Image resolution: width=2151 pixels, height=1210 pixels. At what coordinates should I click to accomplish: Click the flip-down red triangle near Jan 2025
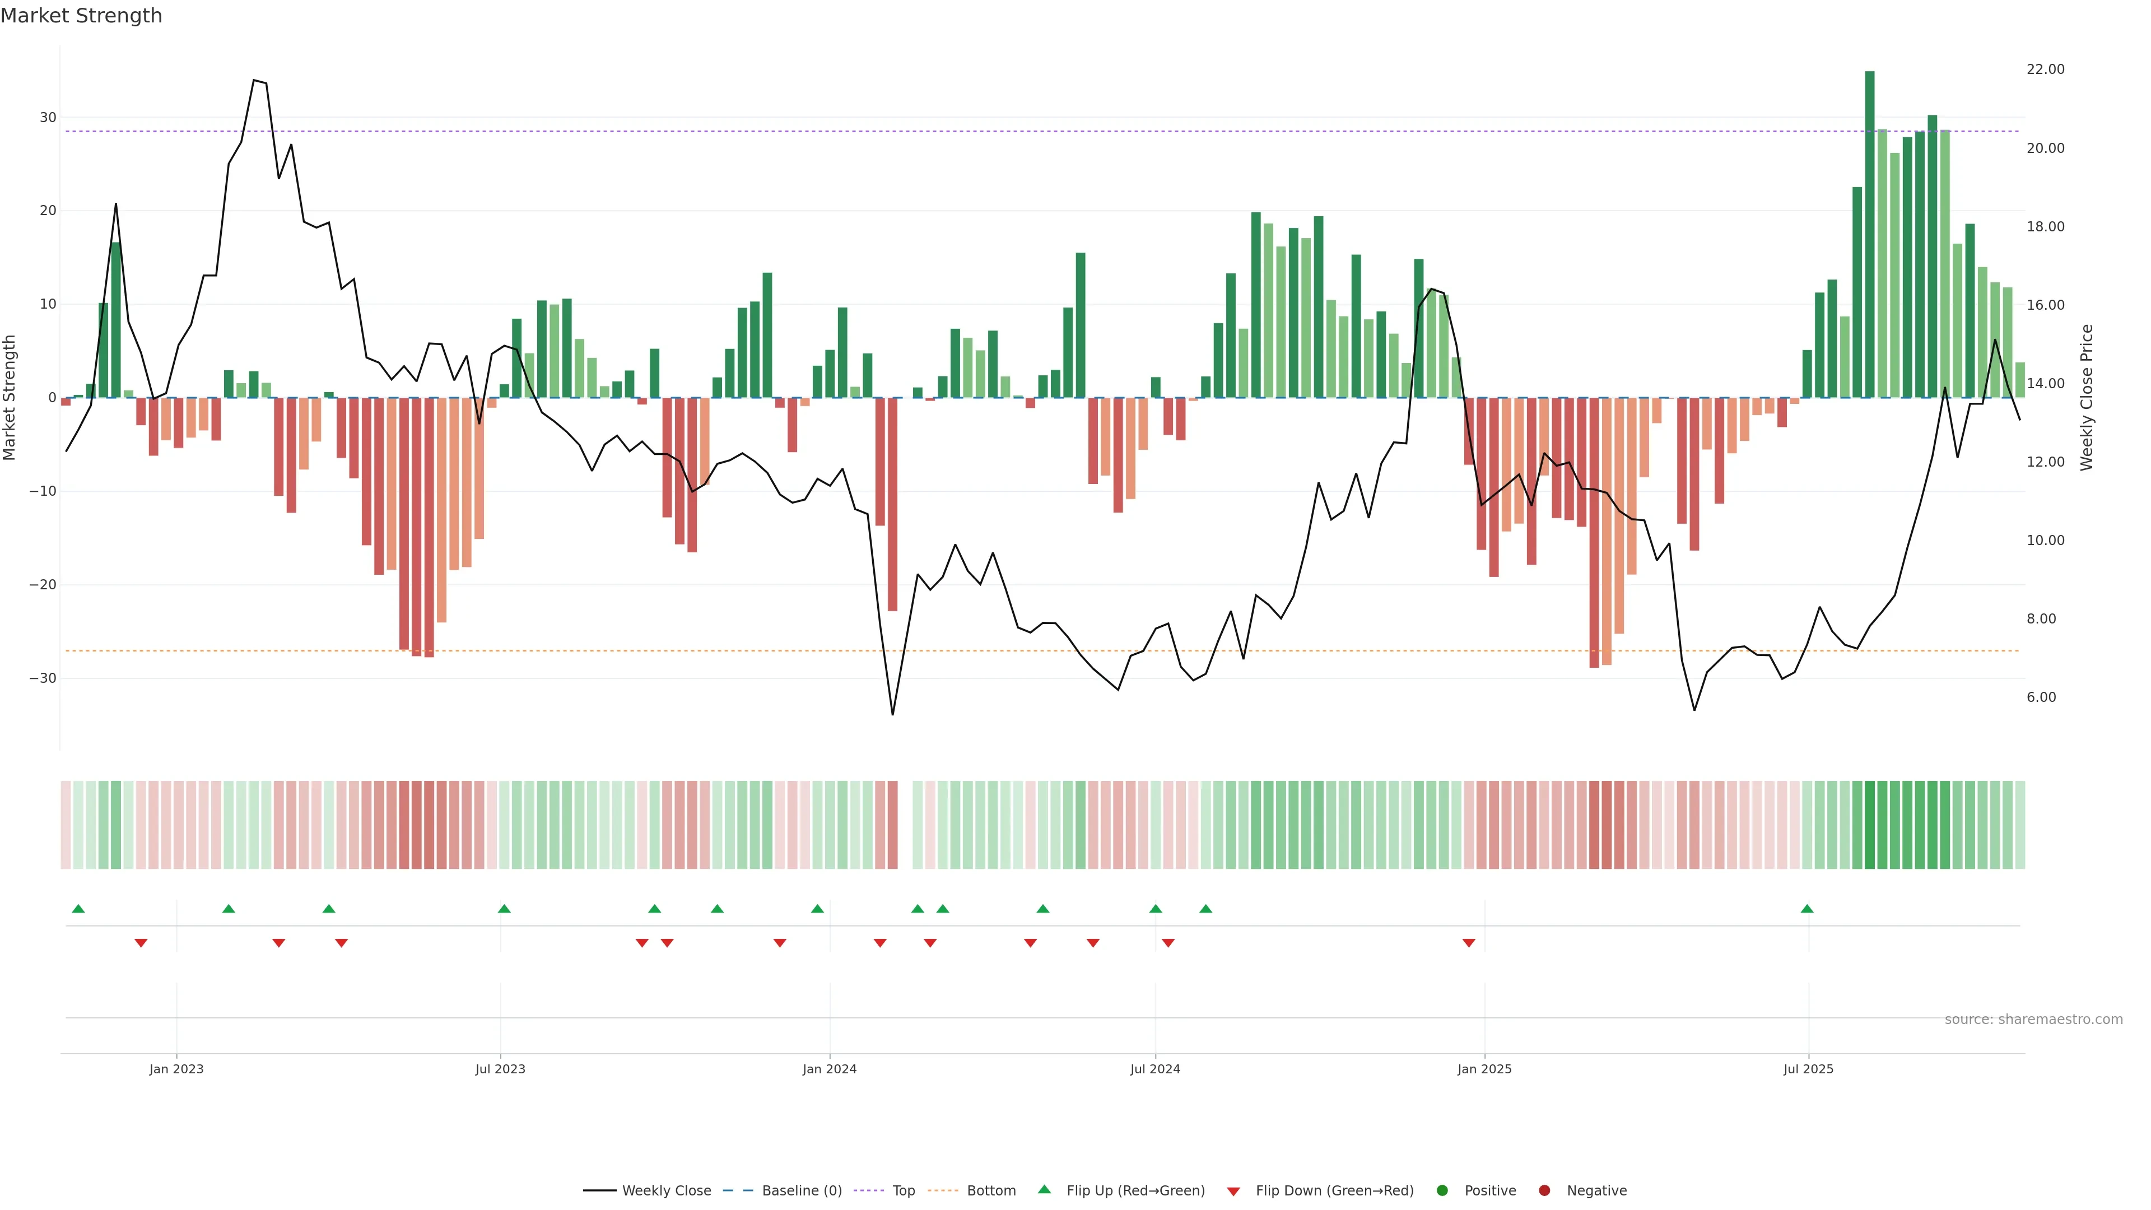[1469, 943]
